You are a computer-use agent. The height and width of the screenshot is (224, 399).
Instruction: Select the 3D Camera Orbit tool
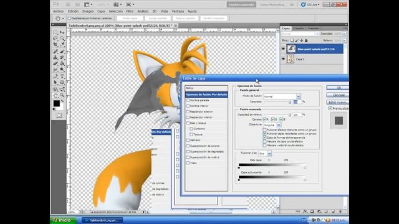coord(62,90)
